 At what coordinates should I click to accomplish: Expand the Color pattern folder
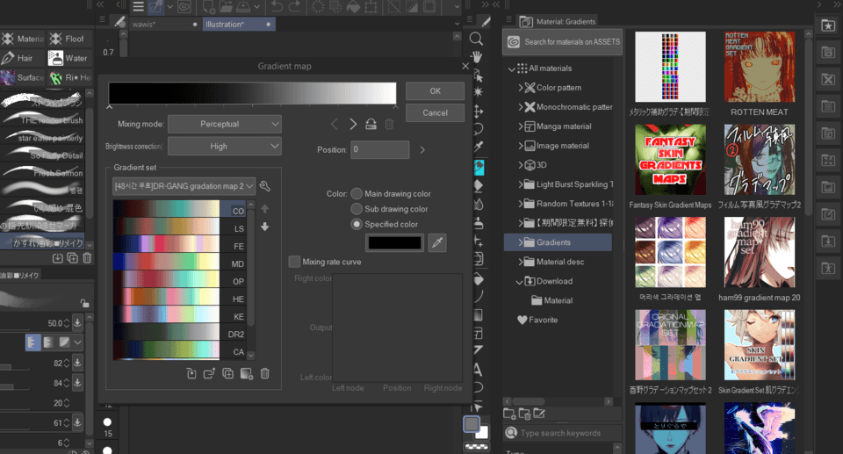pos(521,88)
